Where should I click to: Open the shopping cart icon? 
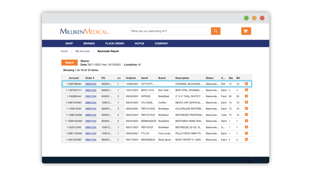point(246,31)
